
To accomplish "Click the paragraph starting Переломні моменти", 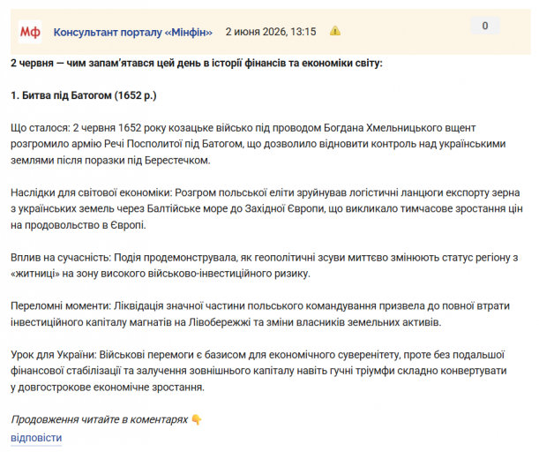I will pyautogui.click(x=260, y=314).
